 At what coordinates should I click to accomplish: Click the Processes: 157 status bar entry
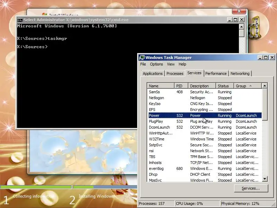point(156,203)
